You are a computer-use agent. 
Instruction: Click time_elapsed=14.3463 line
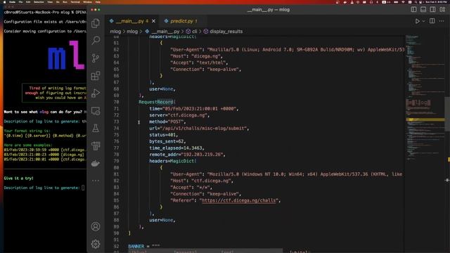[176, 148]
